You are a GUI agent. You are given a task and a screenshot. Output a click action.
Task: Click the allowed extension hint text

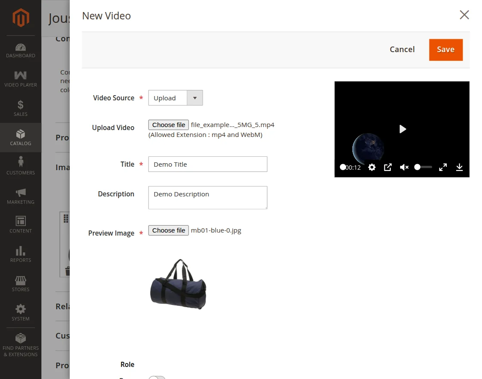[x=205, y=135]
